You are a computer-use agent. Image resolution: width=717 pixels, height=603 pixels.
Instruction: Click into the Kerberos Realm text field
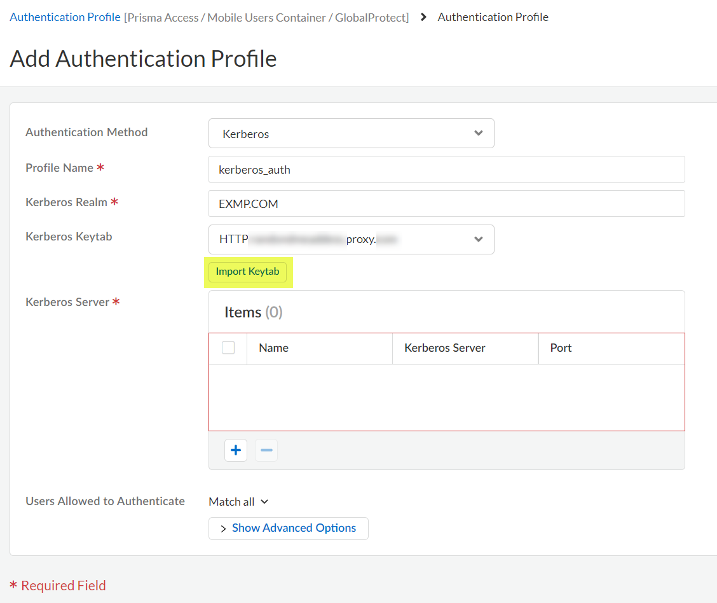pos(446,204)
